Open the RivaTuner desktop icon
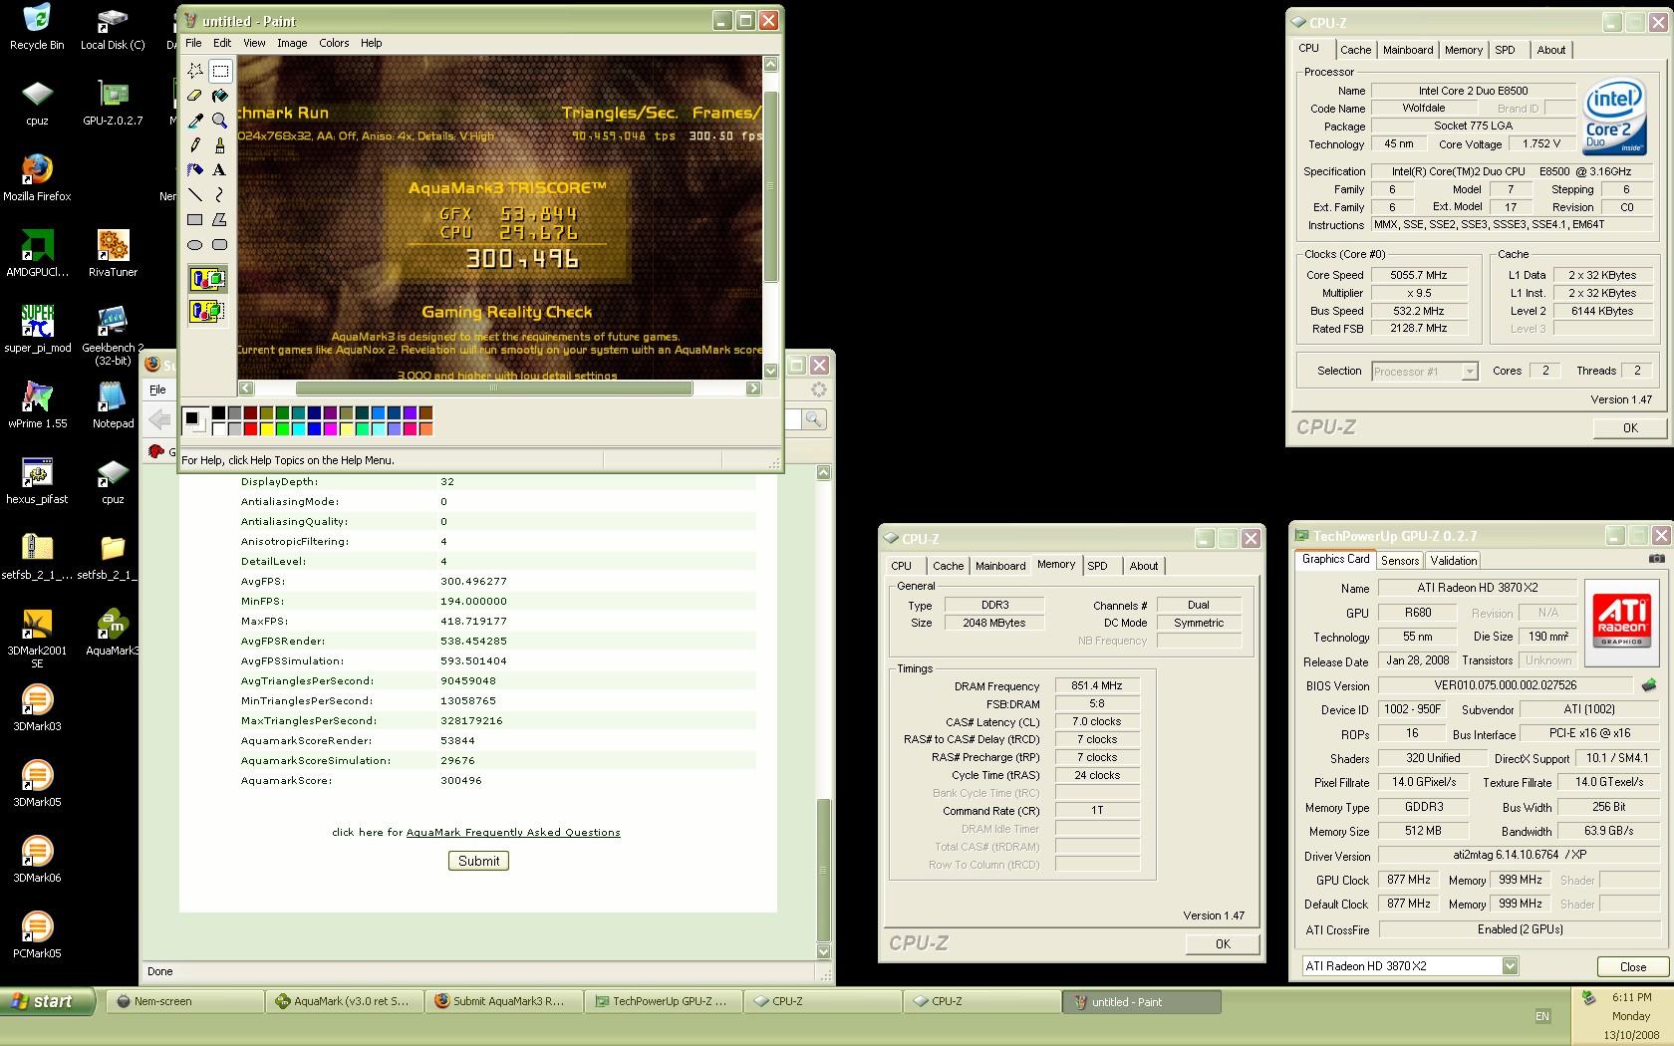1674x1046 pixels. 113,253
